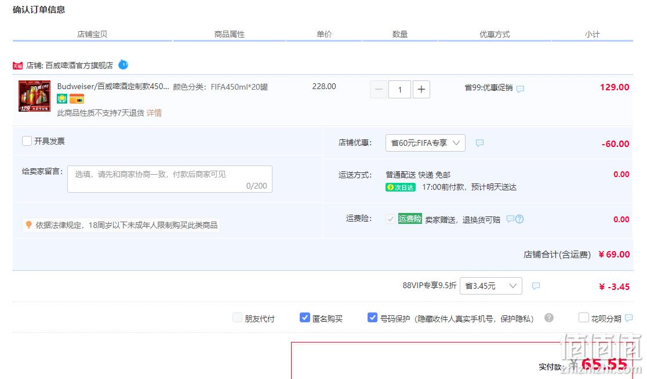The width and height of the screenshot is (647, 379).
Task: Click the blue chat icon next to 百威啤酒官方旗舰店
Action: click(x=123, y=65)
